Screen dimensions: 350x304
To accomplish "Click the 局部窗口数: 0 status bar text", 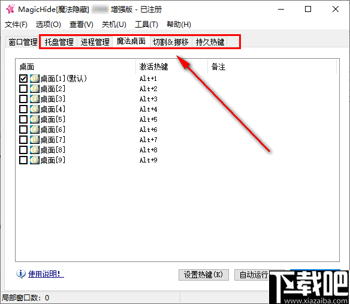I will pyautogui.click(x=25, y=298).
